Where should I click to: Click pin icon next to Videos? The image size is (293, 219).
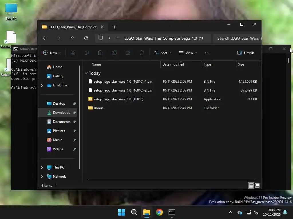[x=75, y=149]
